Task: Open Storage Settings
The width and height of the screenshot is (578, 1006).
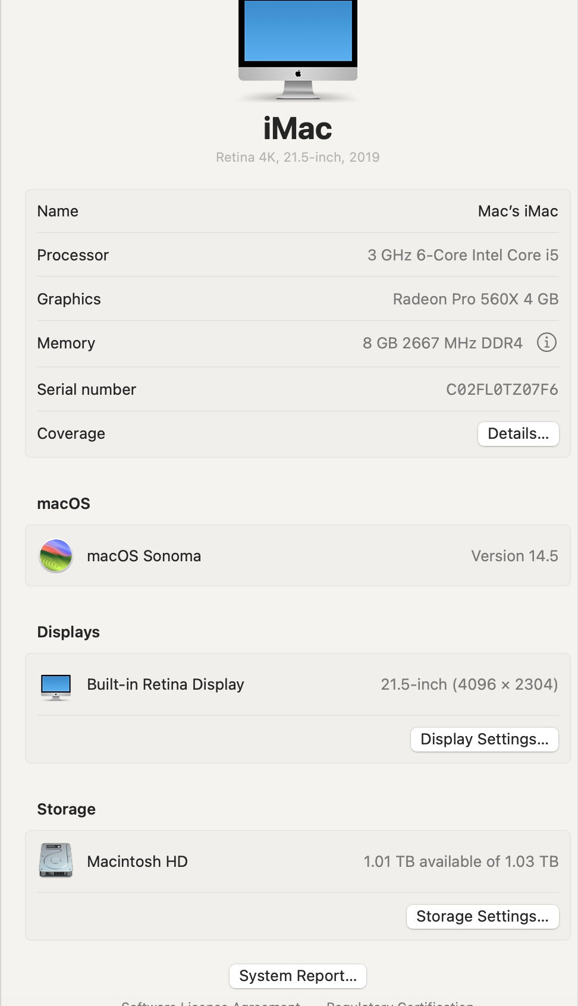Action: coord(482,916)
